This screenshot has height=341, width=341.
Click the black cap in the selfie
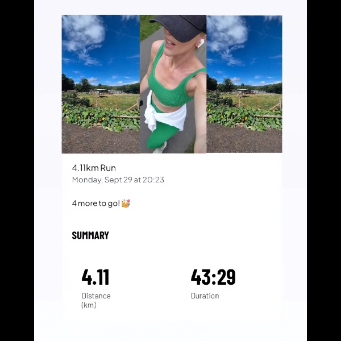(180, 27)
